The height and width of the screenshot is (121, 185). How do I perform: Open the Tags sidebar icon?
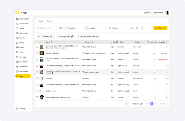click(17, 52)
